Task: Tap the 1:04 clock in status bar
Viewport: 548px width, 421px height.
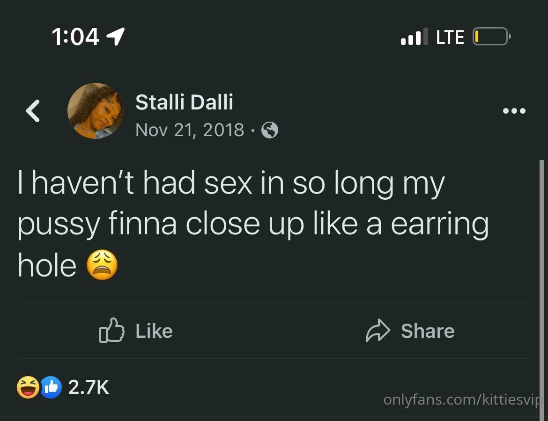Action: coord(75,36)
